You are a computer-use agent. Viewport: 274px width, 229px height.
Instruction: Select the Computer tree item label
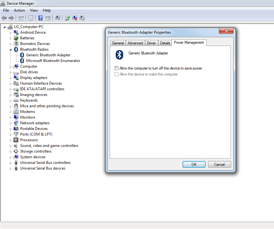click(x=29, y=66)
